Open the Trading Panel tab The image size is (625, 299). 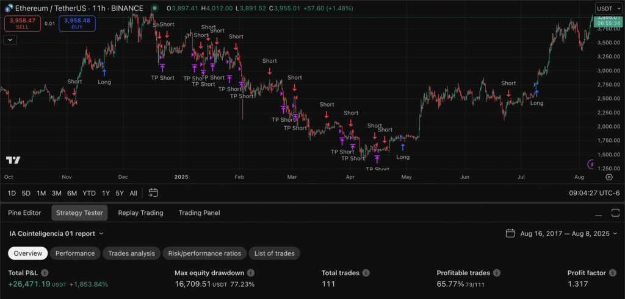[x=200, y=213]
